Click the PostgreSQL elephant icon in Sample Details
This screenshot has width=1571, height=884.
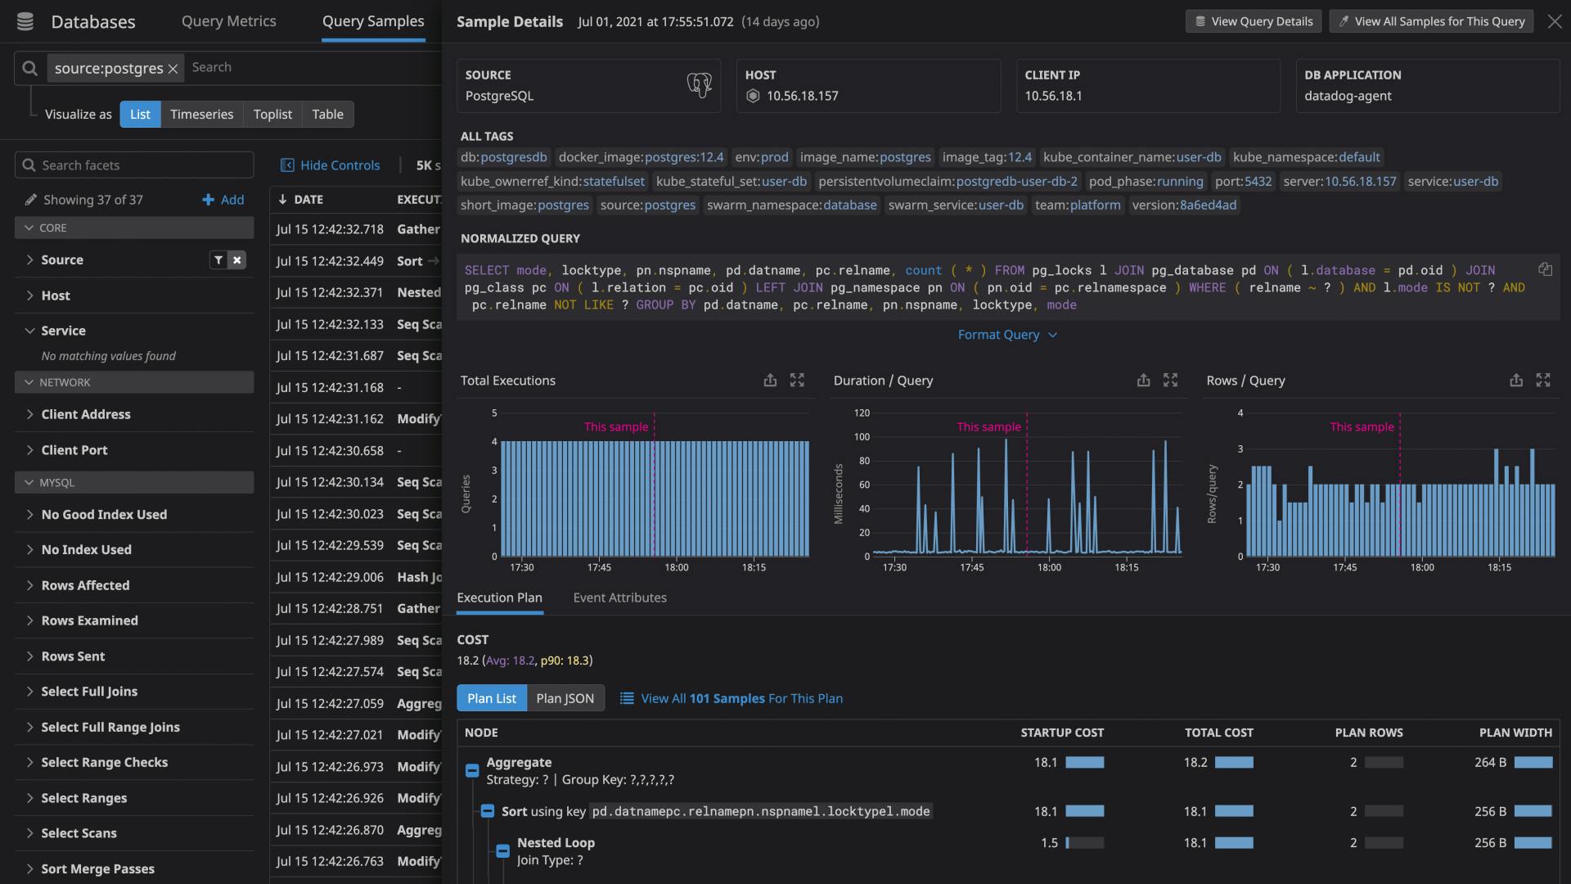pyautogui.click(x=700, y=85)
